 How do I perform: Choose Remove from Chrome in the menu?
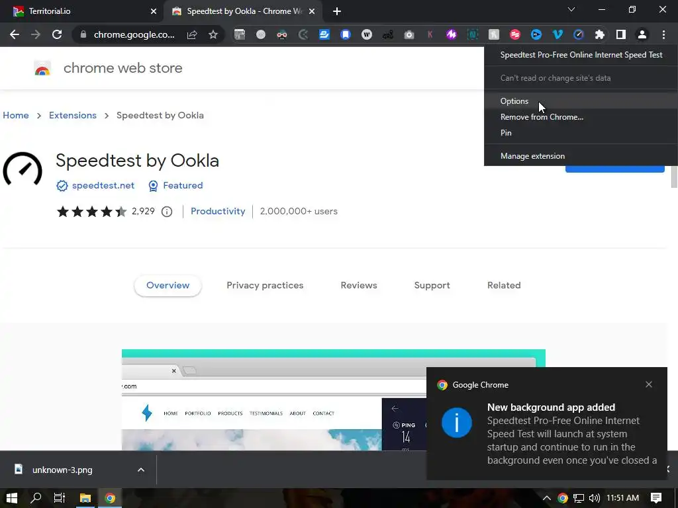(581, 117)
